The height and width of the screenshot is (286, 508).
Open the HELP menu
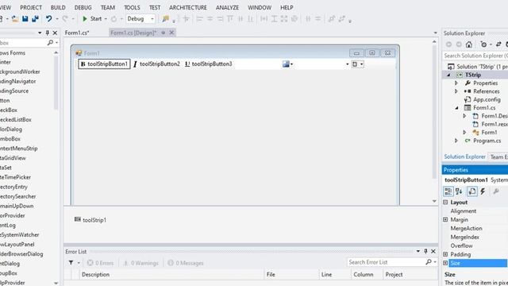[x=287, y=7]
